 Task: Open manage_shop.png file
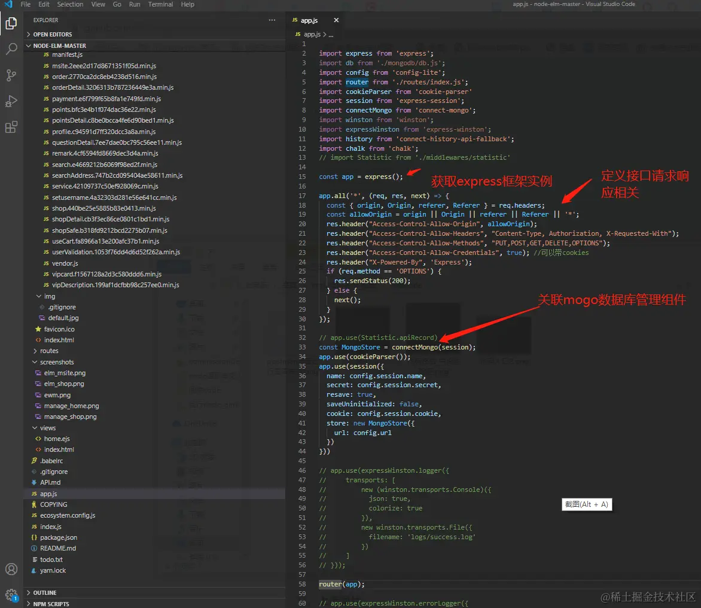pos(70,417)
